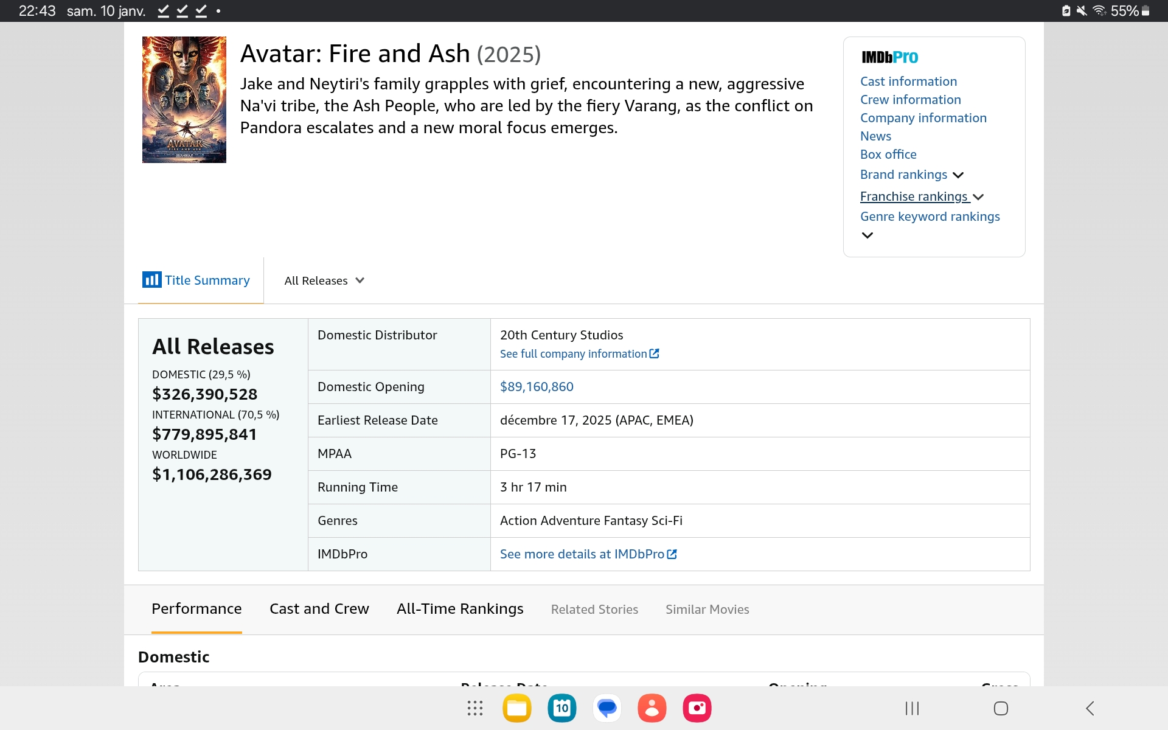The width and height of the screenshot is (1168, 730).
Task: Switch to the Cast and Crew tab
Action: (x=319, y=609)
